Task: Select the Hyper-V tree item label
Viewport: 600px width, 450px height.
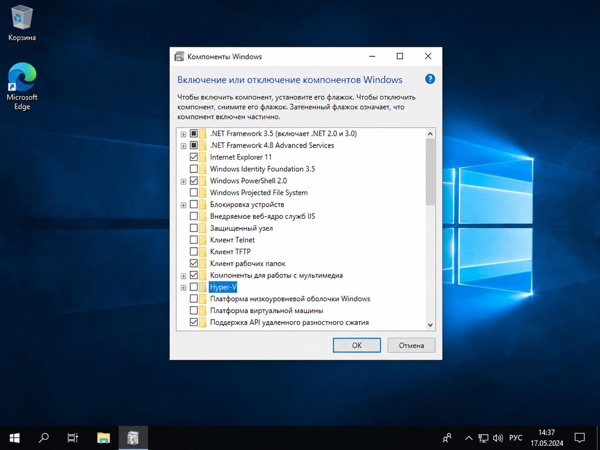Action: click(x=223, y=287)
